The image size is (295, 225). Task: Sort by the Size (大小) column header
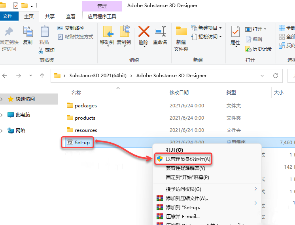pos(279,93)
